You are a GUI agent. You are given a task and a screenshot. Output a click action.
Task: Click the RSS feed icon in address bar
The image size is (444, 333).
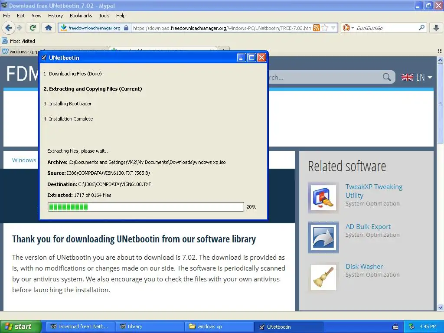317,28
